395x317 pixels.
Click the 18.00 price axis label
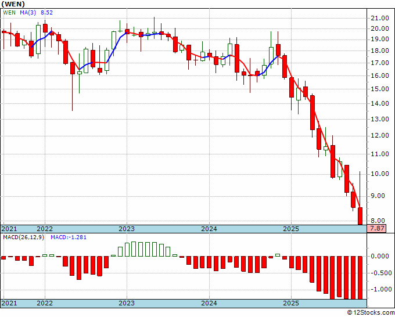click(x=380, y=51)
